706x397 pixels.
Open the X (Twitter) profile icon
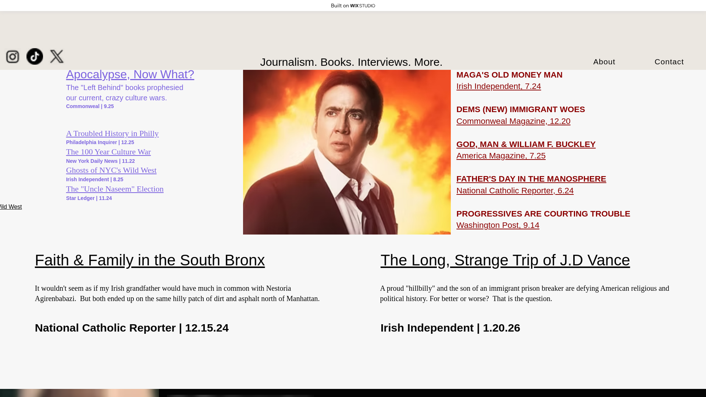(57, 56)
